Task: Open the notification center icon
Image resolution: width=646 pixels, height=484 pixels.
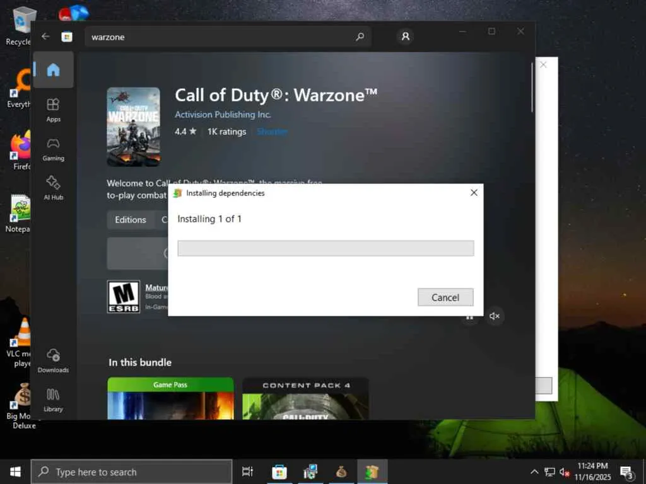Action: coord(626,471)
